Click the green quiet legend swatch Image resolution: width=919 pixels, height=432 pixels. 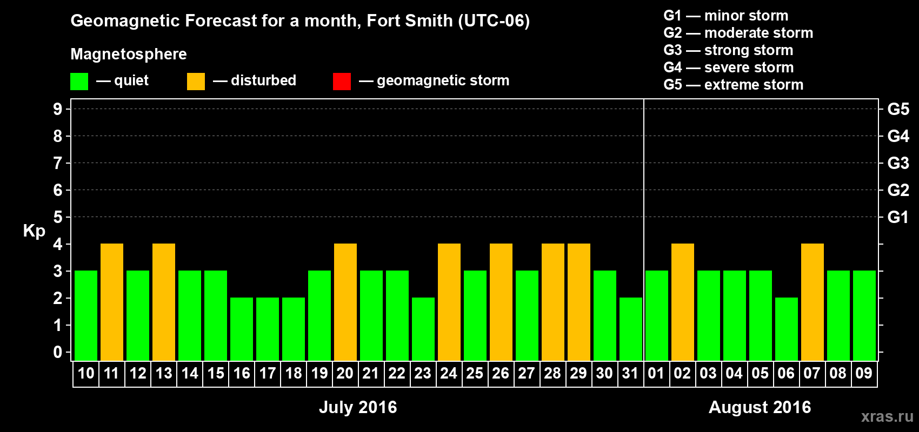[79, 82]
